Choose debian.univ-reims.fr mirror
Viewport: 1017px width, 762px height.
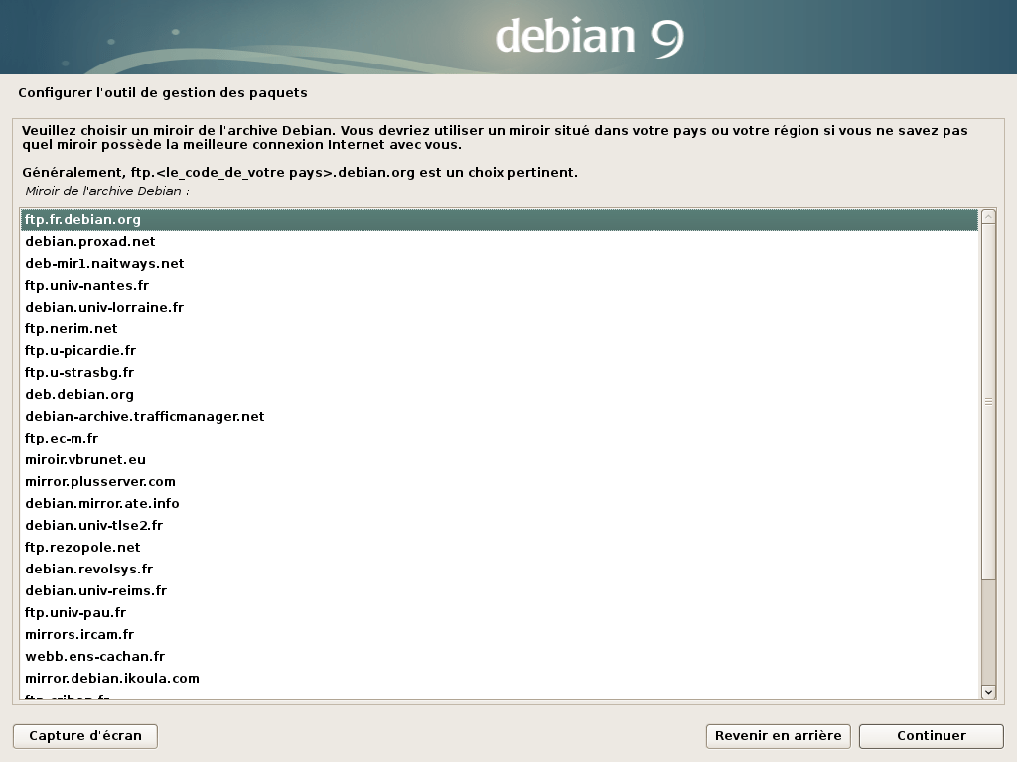tap(499, 591)
